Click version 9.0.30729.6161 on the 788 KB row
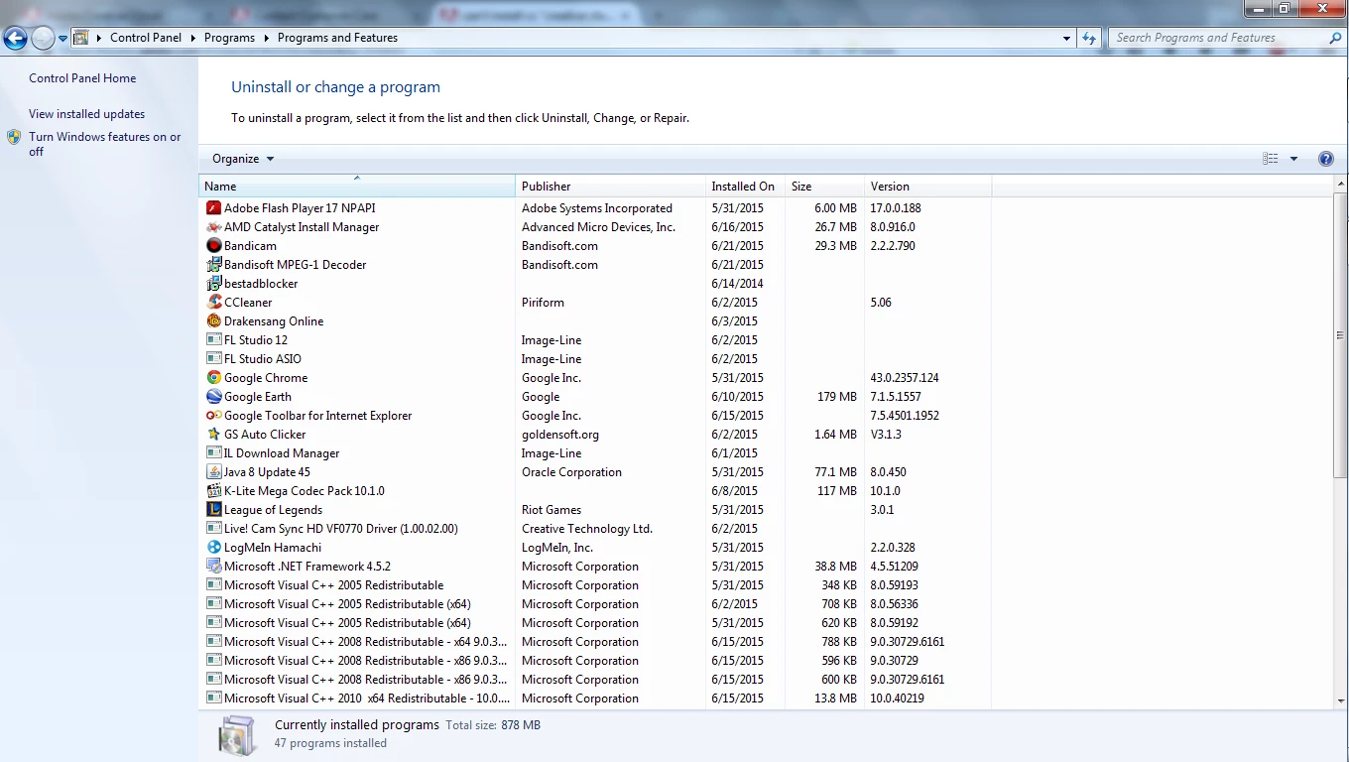Image resolution: width=1349 pixels, height=762 pixels. coord(908,642)
